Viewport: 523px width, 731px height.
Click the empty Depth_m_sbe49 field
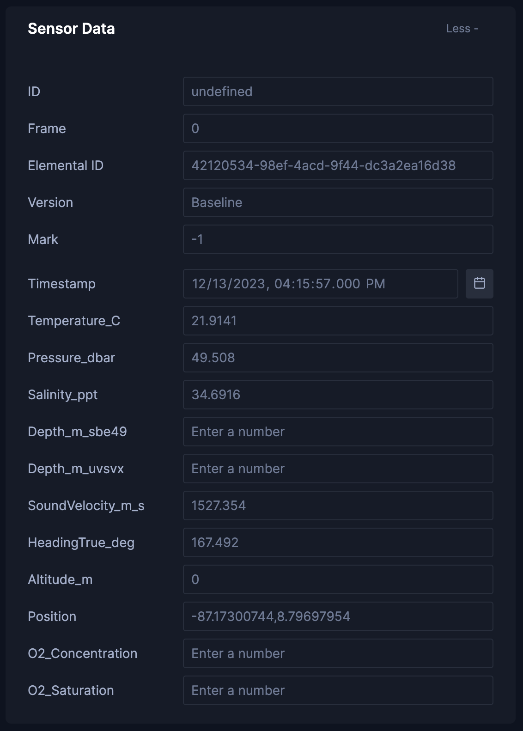pyautogui.click(x=338, y=432)
